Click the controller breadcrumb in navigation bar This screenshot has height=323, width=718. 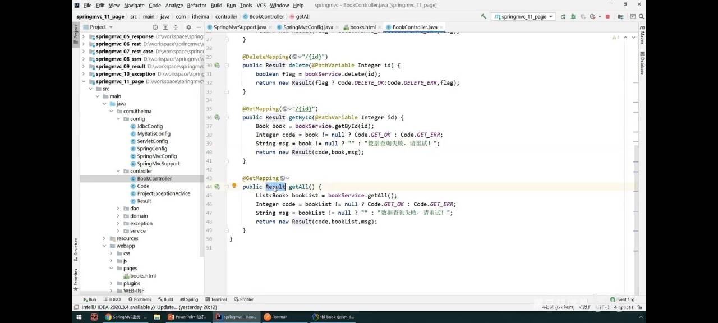click(x=226, y=17)
